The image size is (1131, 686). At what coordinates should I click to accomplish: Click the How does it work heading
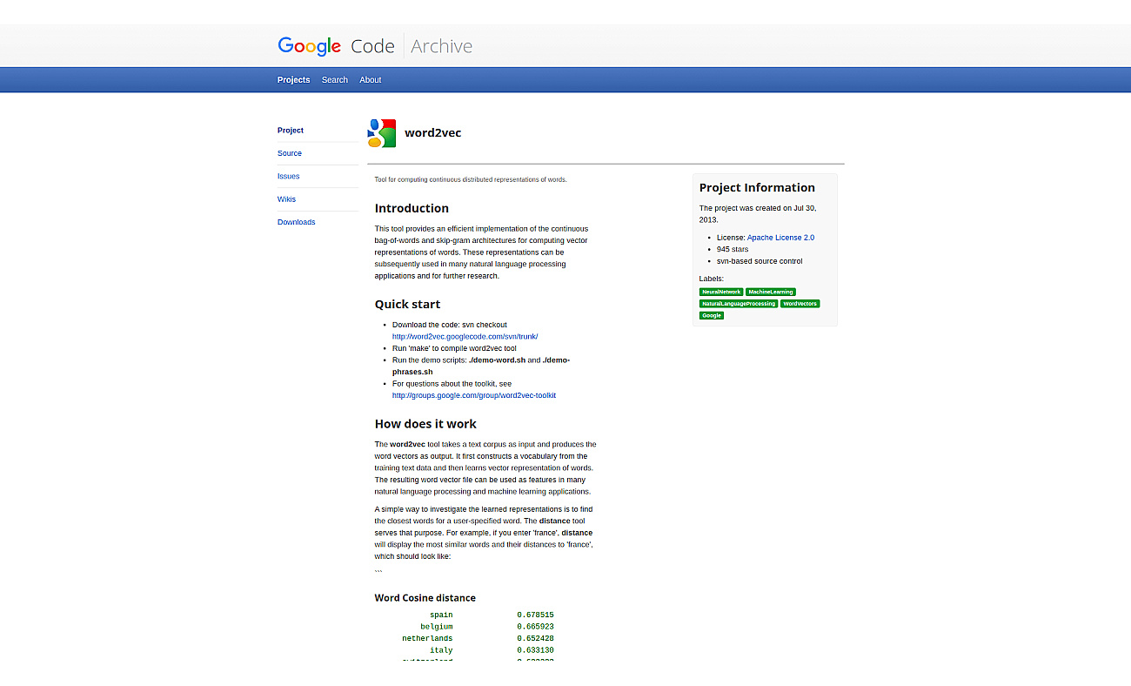[425, 424]
